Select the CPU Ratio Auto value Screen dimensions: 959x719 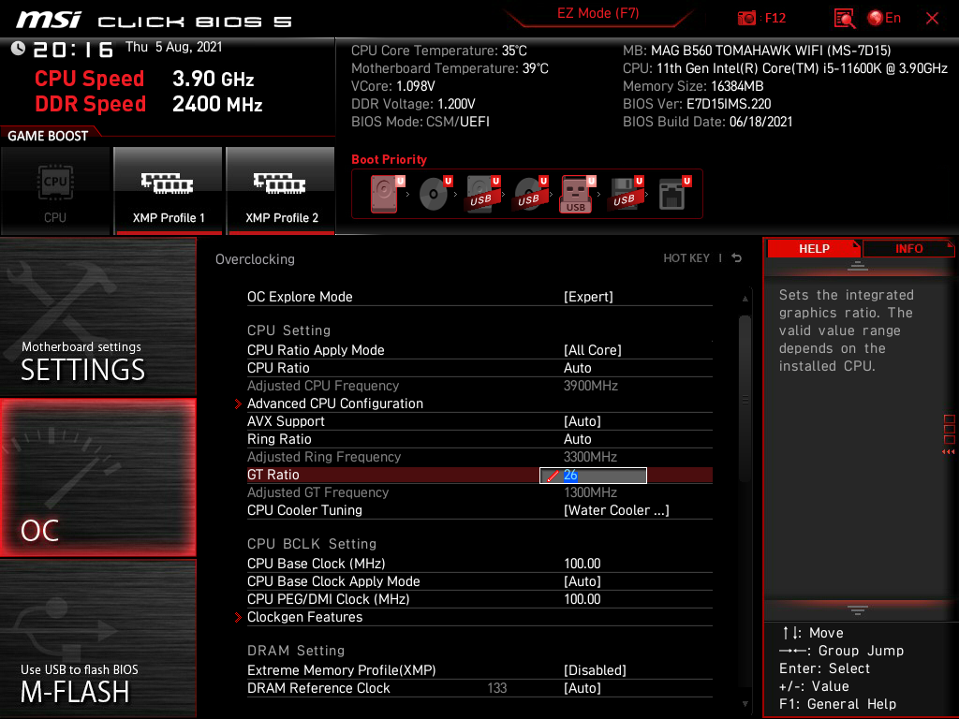point(577,367)
